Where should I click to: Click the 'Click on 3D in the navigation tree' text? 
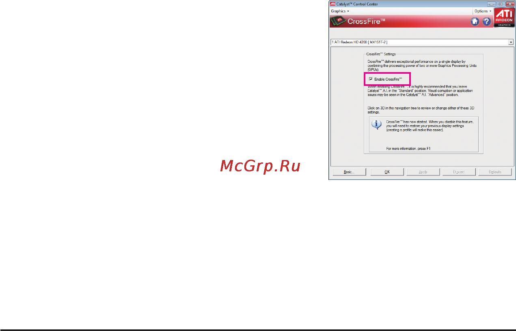[421, 110]
